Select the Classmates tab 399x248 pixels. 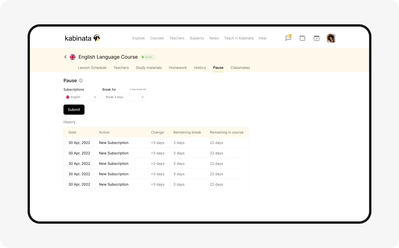pos(240,67)
